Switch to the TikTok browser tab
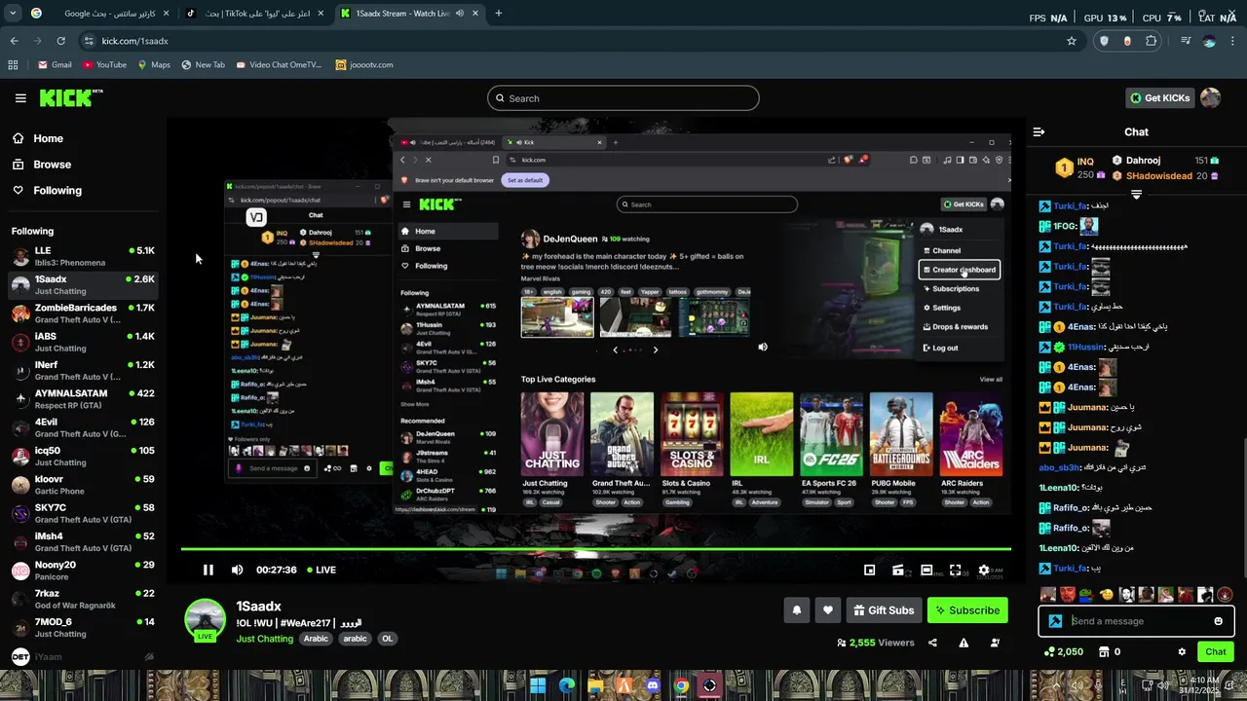This screenshot has height=701, width=1247. pyautogui.click(x=257, y=14)
